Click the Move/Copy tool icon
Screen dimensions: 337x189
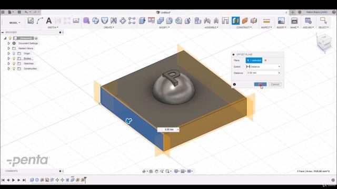click(x=123, y=20)
